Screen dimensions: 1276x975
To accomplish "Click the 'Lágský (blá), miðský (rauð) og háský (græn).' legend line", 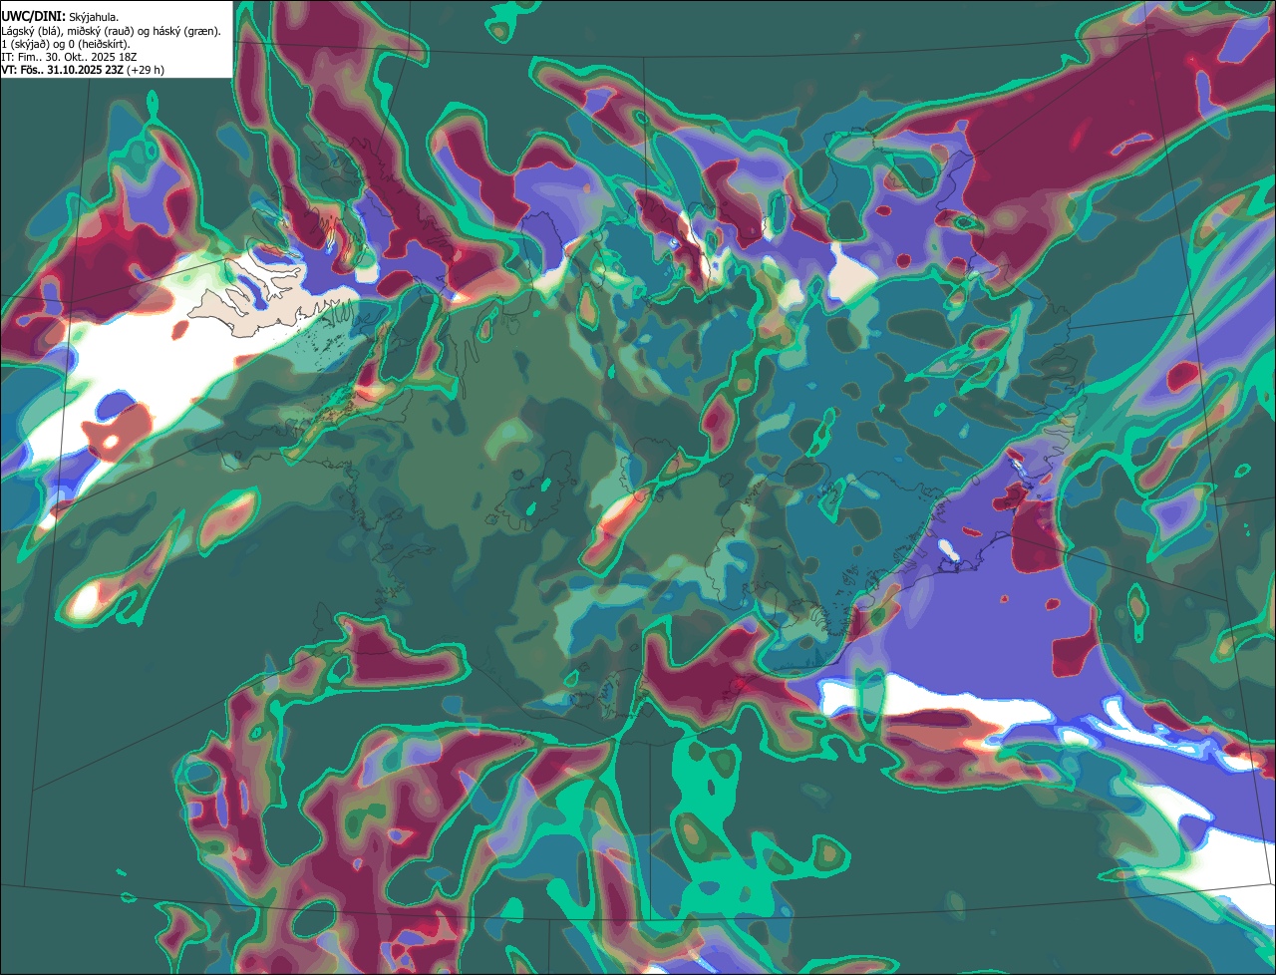I will 112,31.
